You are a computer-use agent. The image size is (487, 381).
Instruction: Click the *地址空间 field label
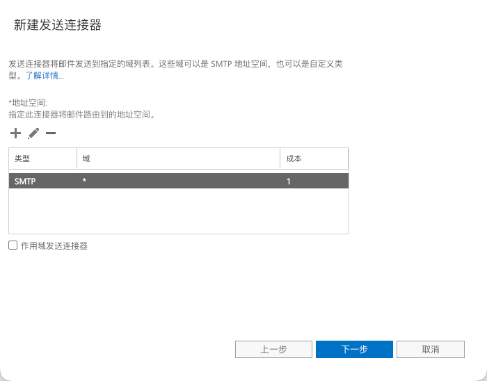coord(27,102)
